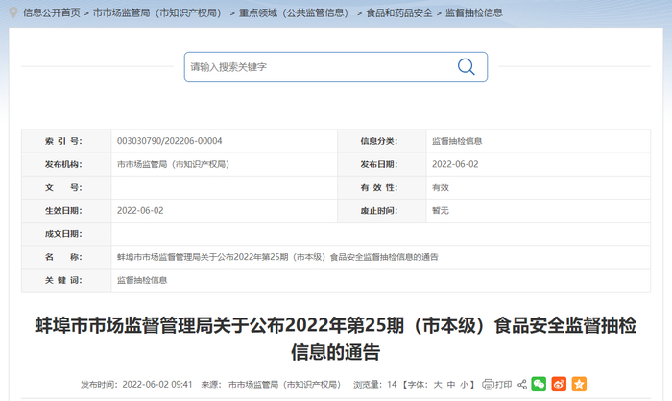Click 生效日期 value 2022-06-02
The height and width of the screenshot is (401, 672).
tap(140, 210)
